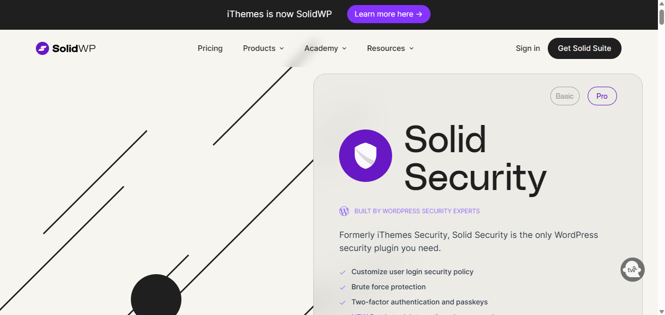
Task: Click the SolidWP logo icon
Action: (42, 48)
